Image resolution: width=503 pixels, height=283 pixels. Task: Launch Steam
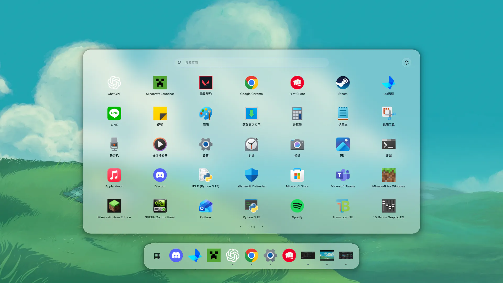pyautogui.click(x=343, y=83)
